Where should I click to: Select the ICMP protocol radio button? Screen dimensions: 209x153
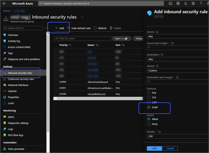[149, 107]
